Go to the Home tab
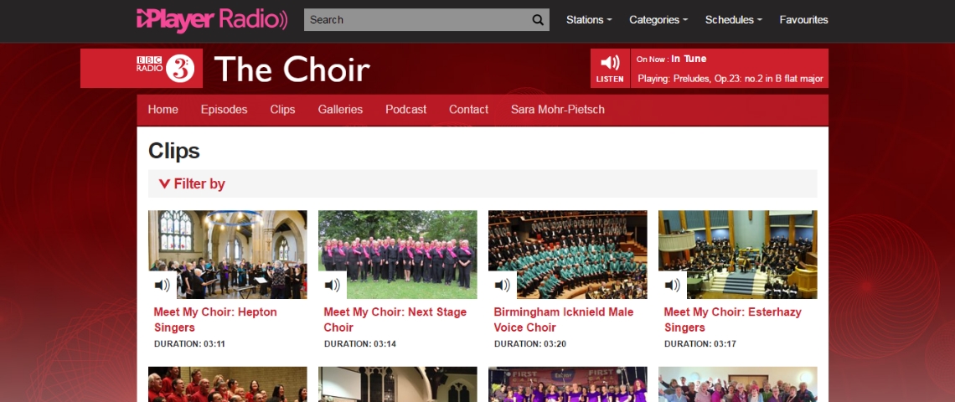The height and width of the screenshot is (402, 955). click(x=163, y=110)
